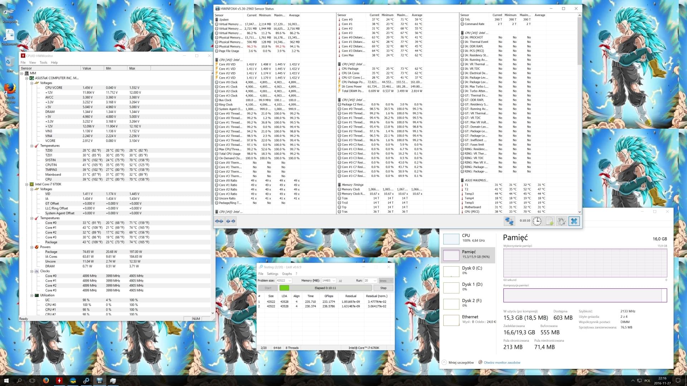
Task: Open Firefox from the taskbar
Action: click(x=46, y=381)
